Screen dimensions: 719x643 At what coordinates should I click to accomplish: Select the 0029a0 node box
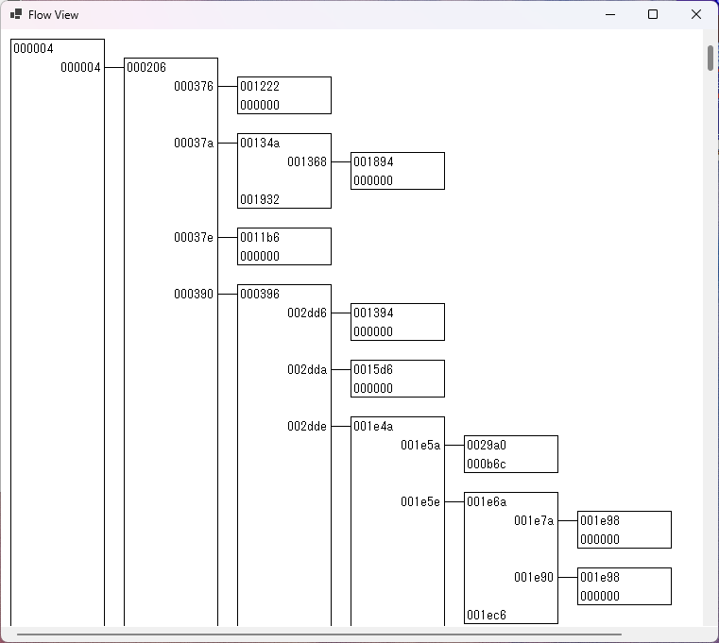tap(510, 454)
